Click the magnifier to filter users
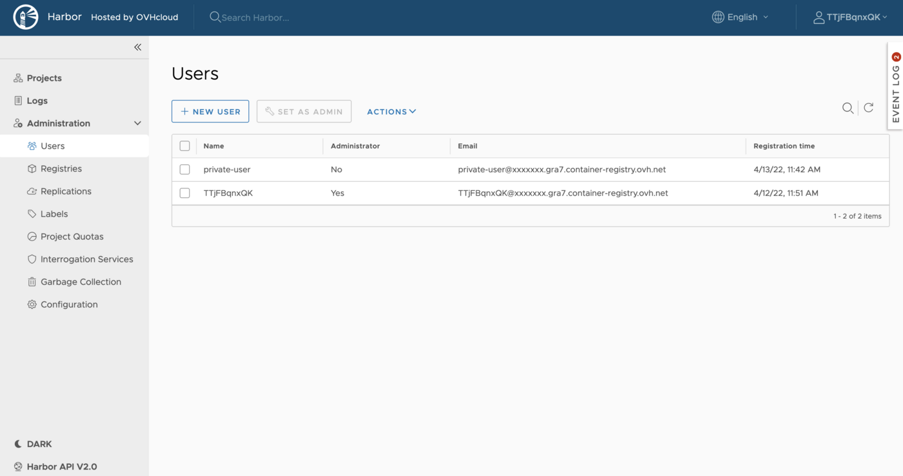The image size is (903, 476). [x=848, y=108]
